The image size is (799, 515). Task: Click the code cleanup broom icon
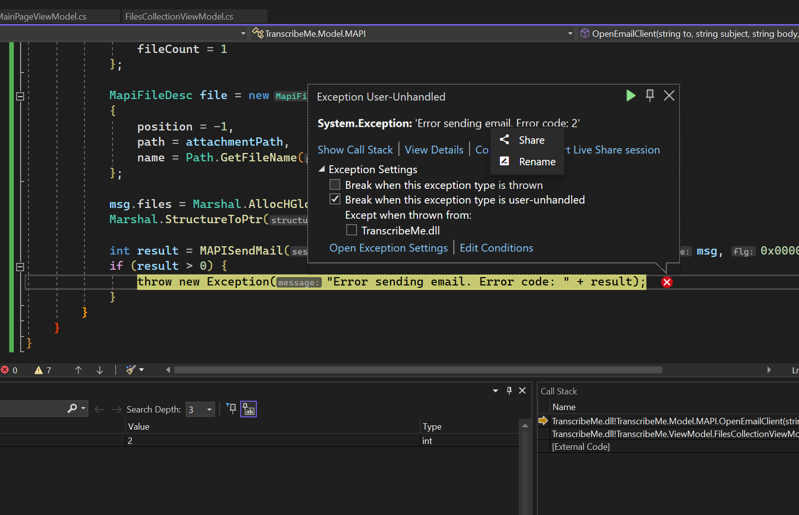131,370
